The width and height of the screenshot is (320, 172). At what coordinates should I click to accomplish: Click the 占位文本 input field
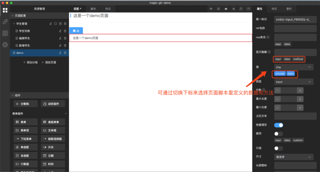coord(295,116)
